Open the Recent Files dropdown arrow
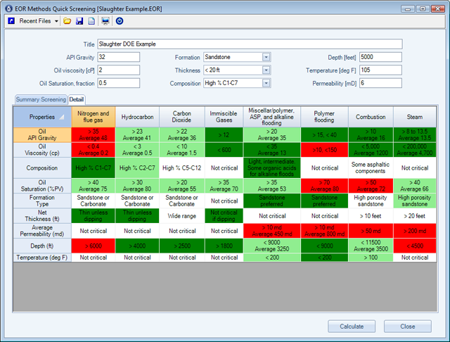The width and height of the screenshot is (450, 342). click(x=56, y=21)
